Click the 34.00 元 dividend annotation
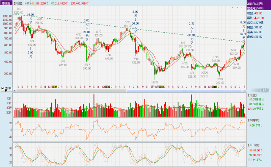Image resolution: width=271 pixels, height=167 pixels. (135, 27)
